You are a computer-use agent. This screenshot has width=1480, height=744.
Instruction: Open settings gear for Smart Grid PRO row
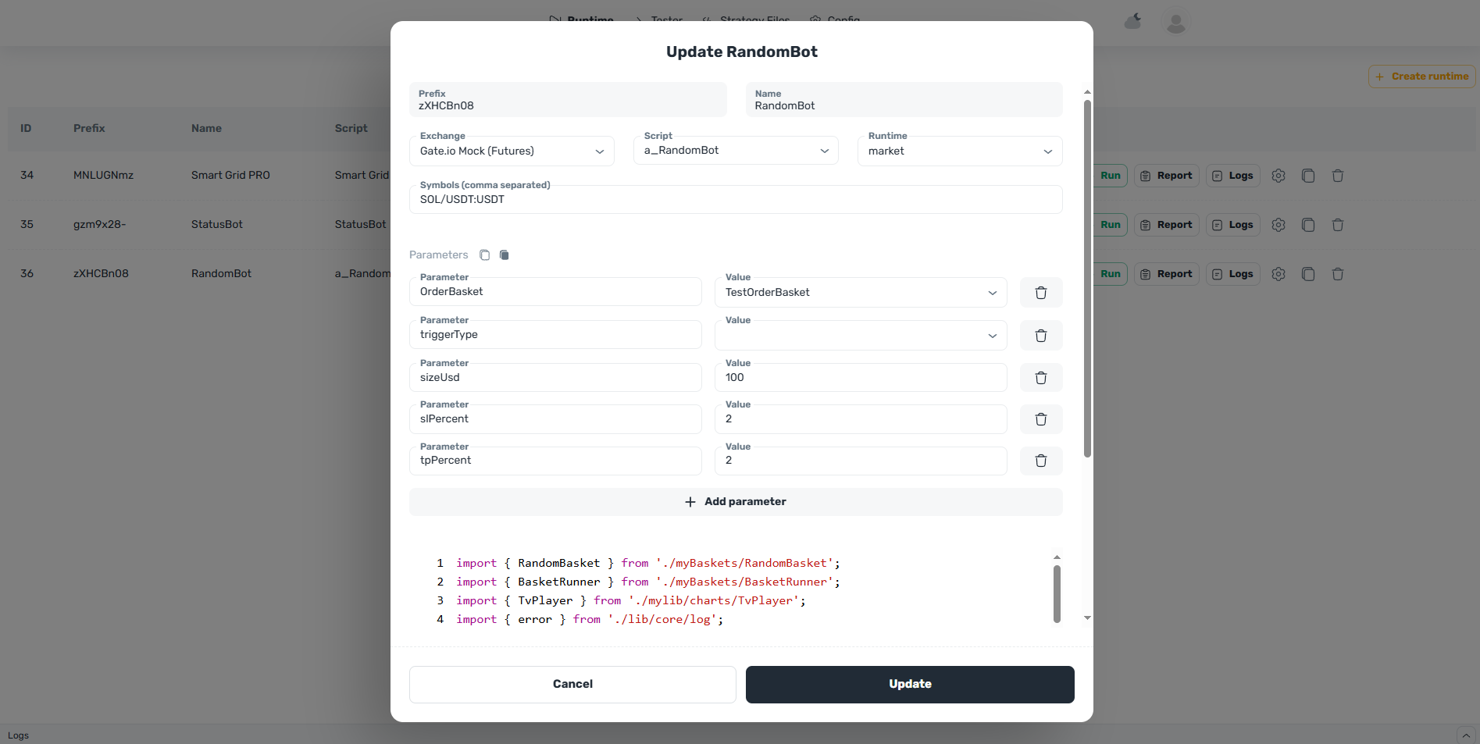pos(1278,176)
